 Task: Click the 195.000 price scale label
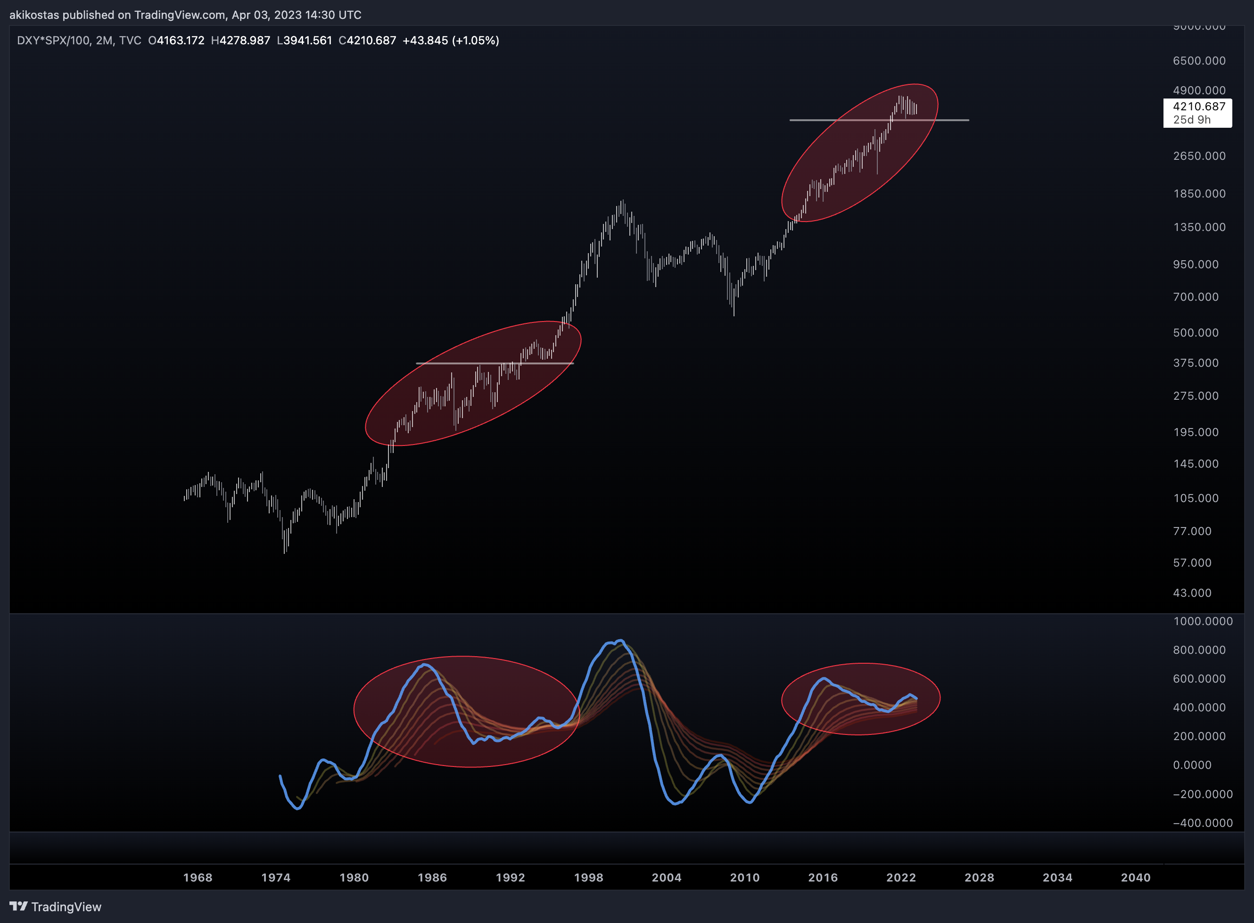point(1196,432)
